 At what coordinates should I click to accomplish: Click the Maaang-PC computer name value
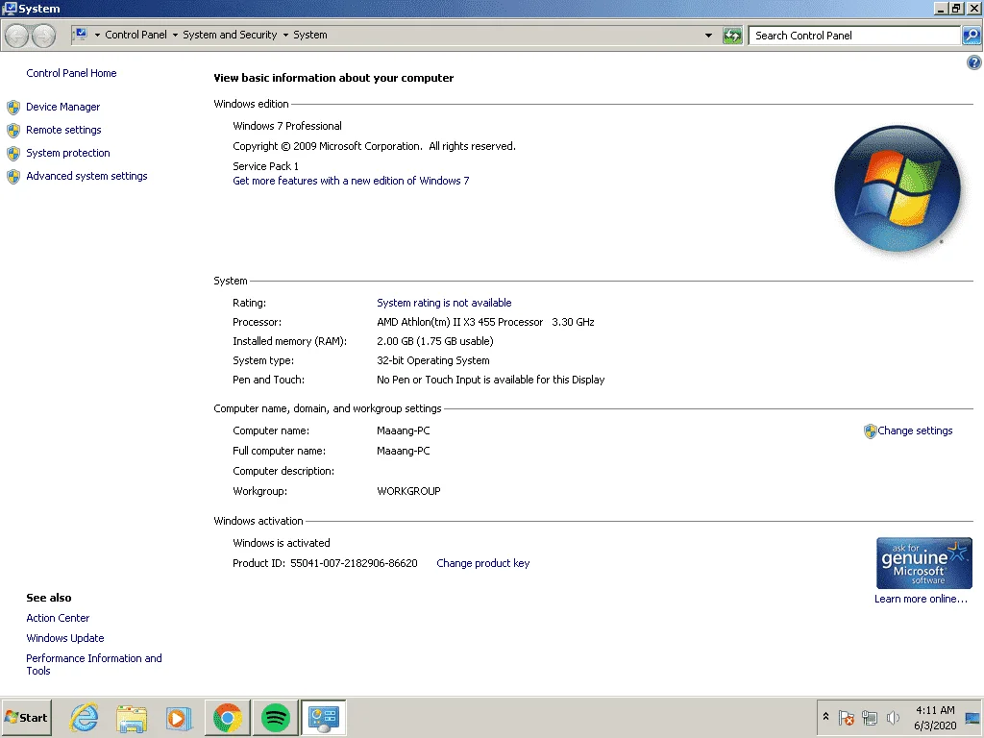(404, 431)
